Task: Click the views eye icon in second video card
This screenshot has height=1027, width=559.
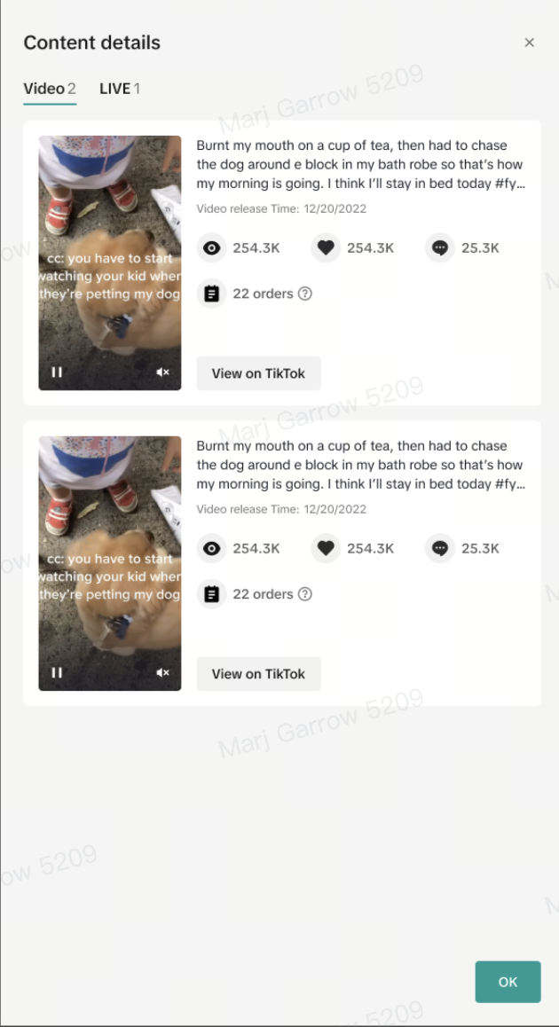Action: [212, 548]
